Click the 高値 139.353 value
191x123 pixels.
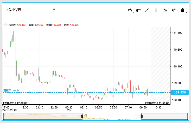[39, 25]
